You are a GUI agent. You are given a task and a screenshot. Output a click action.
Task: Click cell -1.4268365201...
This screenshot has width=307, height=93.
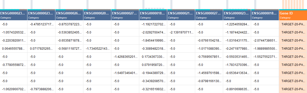coord(125,57)
